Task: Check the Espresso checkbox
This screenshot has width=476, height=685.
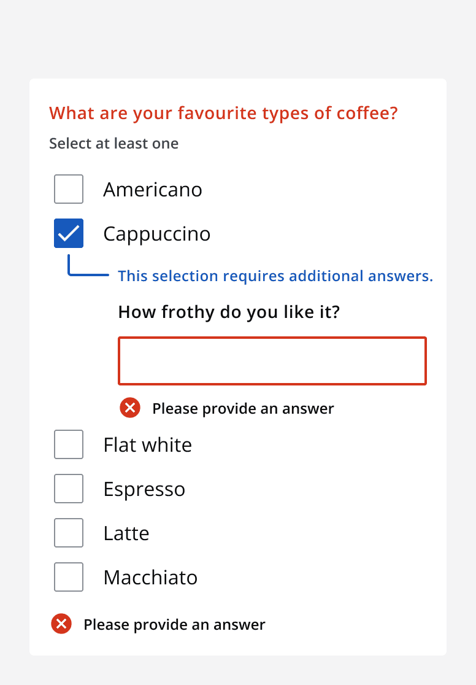Action: point(68,489)
